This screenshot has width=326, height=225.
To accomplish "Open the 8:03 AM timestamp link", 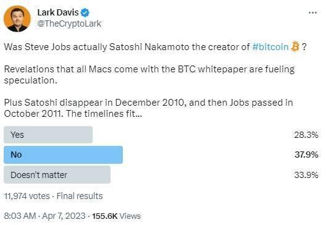I will (20, 216).
